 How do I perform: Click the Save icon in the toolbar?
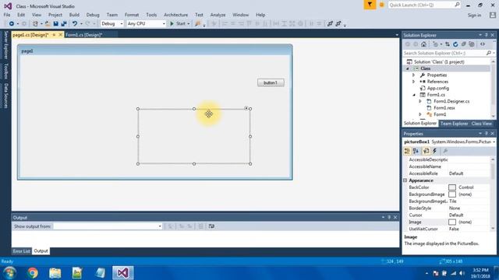55,24
